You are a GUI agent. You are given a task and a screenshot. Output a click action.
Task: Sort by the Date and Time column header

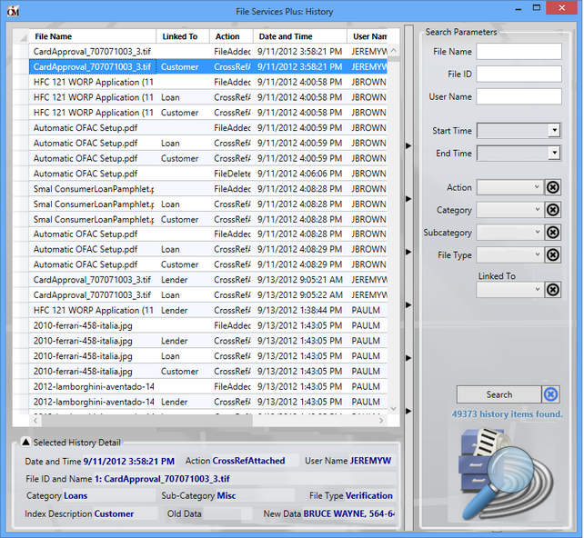(287, 36)
